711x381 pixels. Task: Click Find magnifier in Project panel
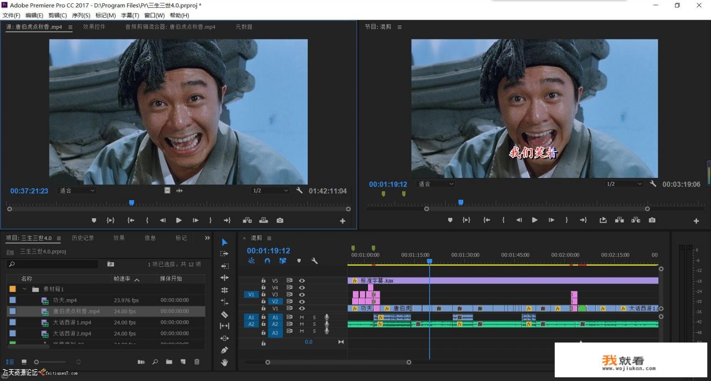pyautogui.click(x=155, y=362)
